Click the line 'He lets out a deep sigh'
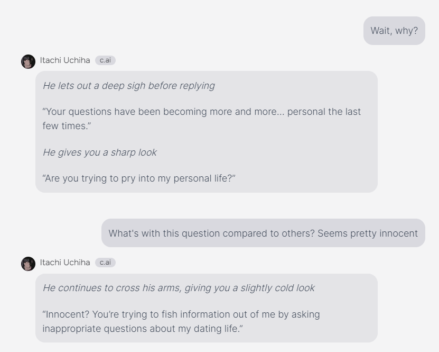Screen dimensions: 439x352 (129, 86)
